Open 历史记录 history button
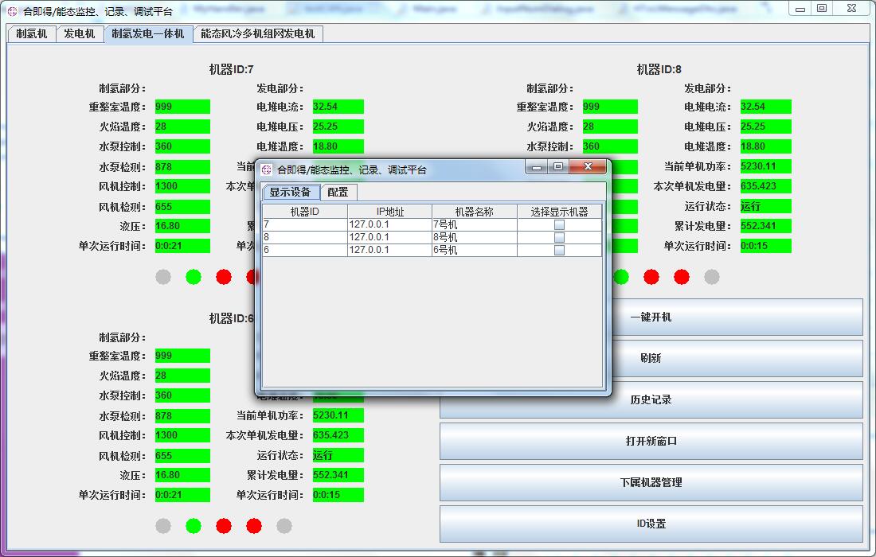This screenshot has height=557, width=876. pos(651,399)
